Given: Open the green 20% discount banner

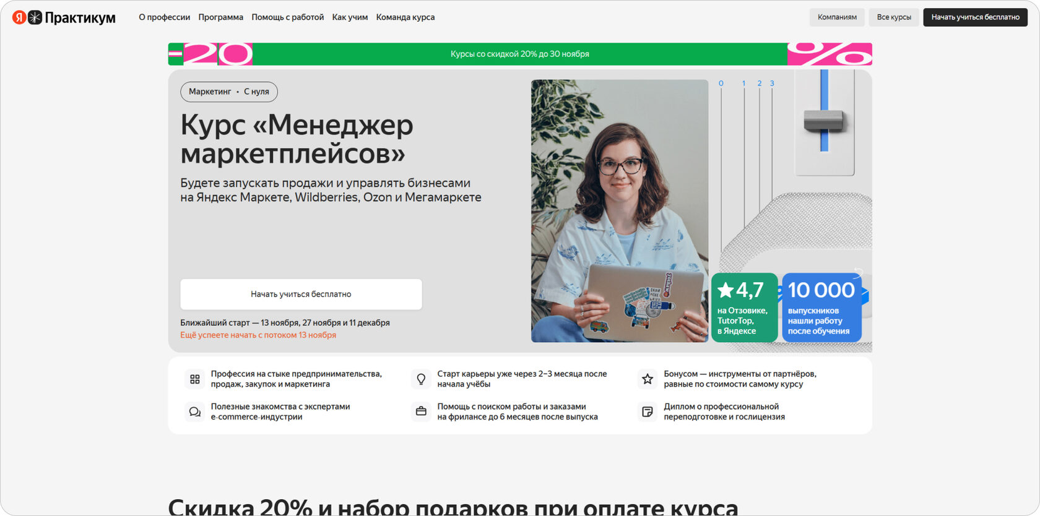Looking at the screenshot, I should (x=520, y=54).
